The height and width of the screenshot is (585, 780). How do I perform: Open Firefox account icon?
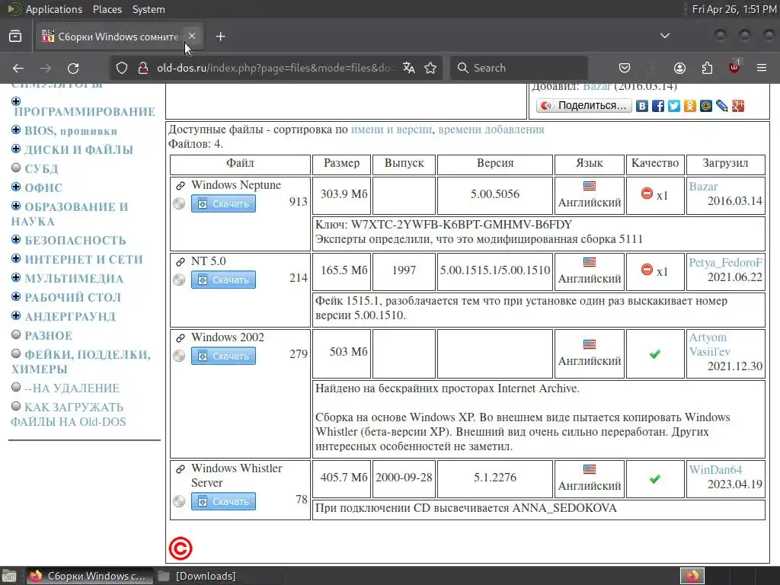pyautogui.click(x=679, y=68)
